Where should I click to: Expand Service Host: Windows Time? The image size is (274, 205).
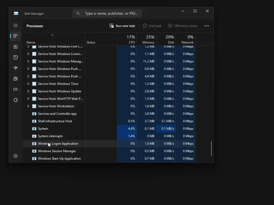point(28,84)
